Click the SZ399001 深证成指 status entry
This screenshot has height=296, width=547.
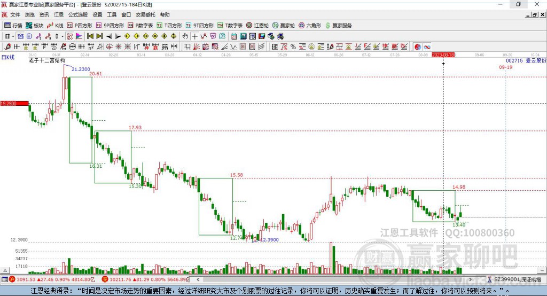pos(514,279)
